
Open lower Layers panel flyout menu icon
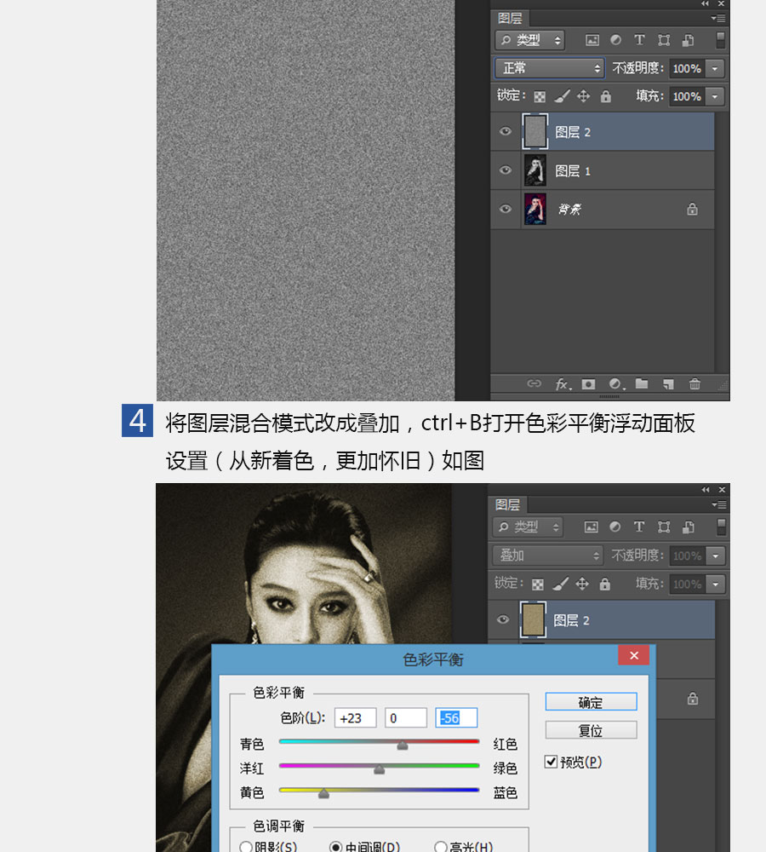(x=718, y=504)
